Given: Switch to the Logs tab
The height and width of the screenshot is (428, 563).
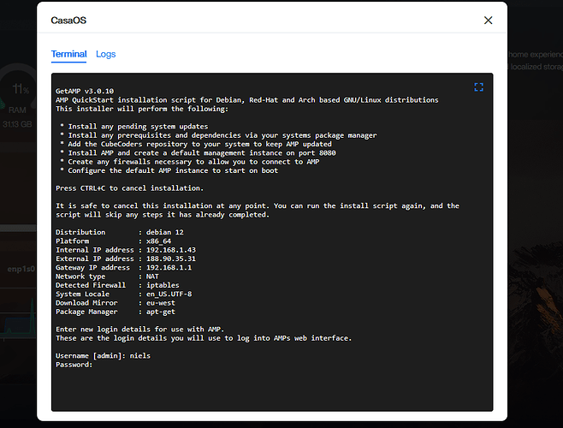Looking at the screenshot, I should 106,54.
